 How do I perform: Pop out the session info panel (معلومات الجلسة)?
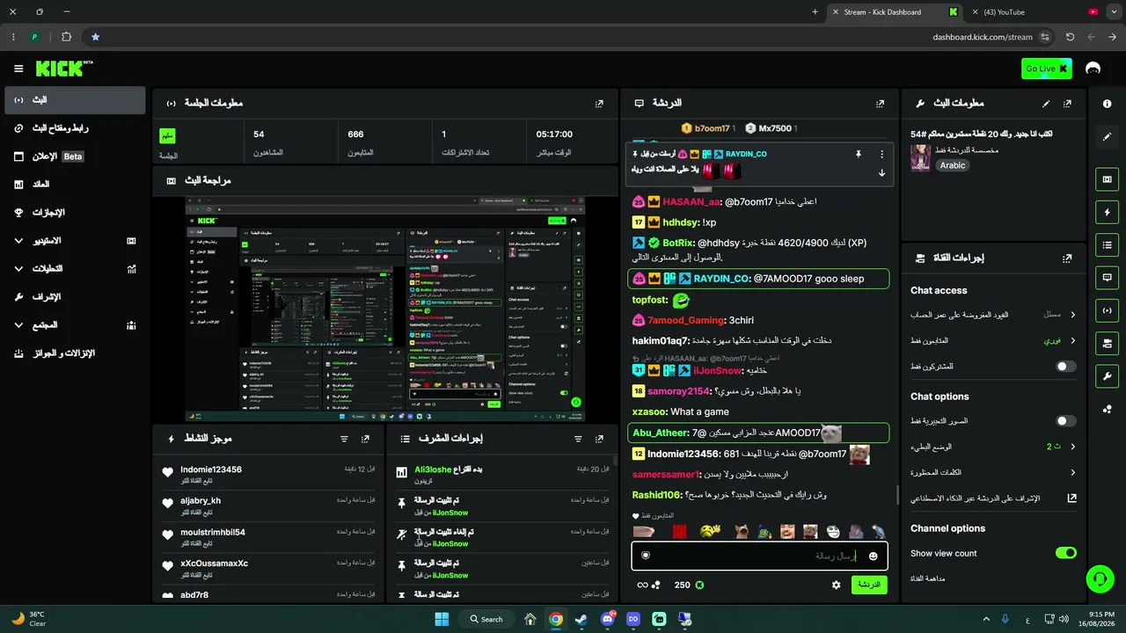click(599, 103)
